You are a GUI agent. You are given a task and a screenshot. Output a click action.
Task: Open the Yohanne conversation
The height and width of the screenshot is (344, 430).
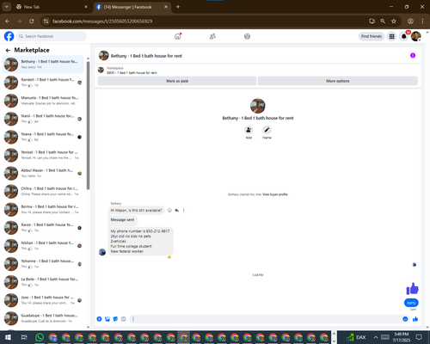click(x=43, y=264)
